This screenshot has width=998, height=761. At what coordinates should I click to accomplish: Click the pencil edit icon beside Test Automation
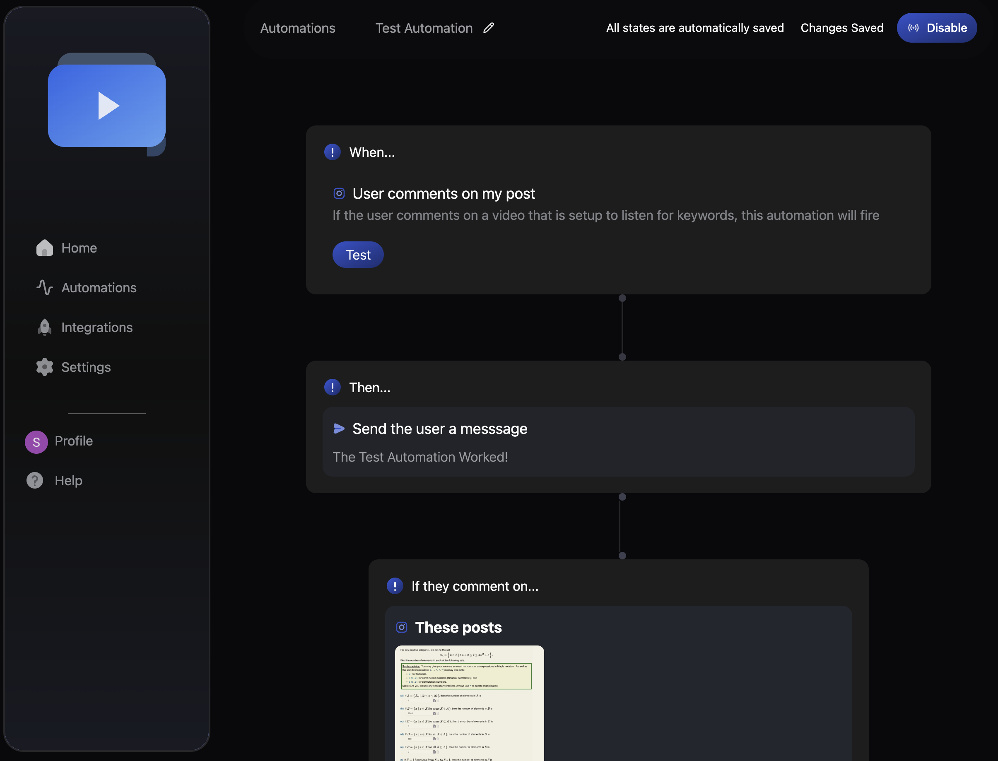488,28
